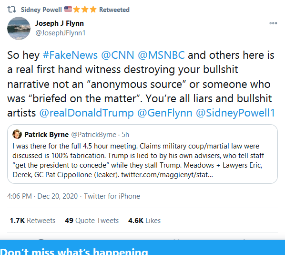Viewport: 285px width, 255px height.
Task: Open Joseph J Flynn's profile avatar
Action: (x=19, y=28)
